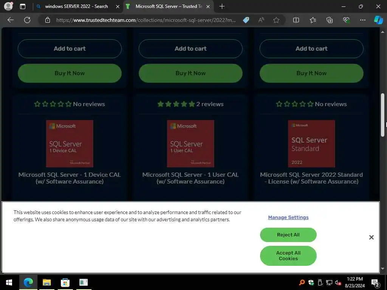This screenshot has width=387, height=290.
Task: Open the Windows Start menu
Action: click(x=9, y=282)
